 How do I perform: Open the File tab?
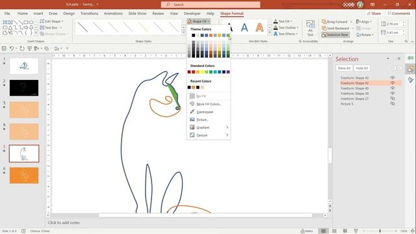tap(7, 13)
